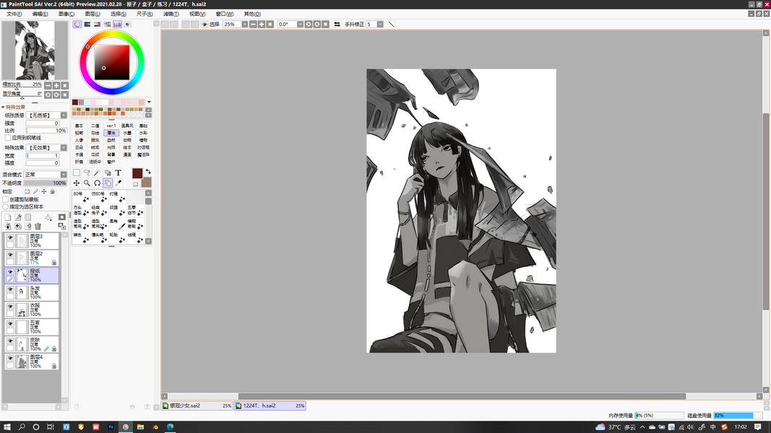Viewport: 771px width, 433px height.
Task: Show the swatches palette panel
Action: [x=117, y=24]
